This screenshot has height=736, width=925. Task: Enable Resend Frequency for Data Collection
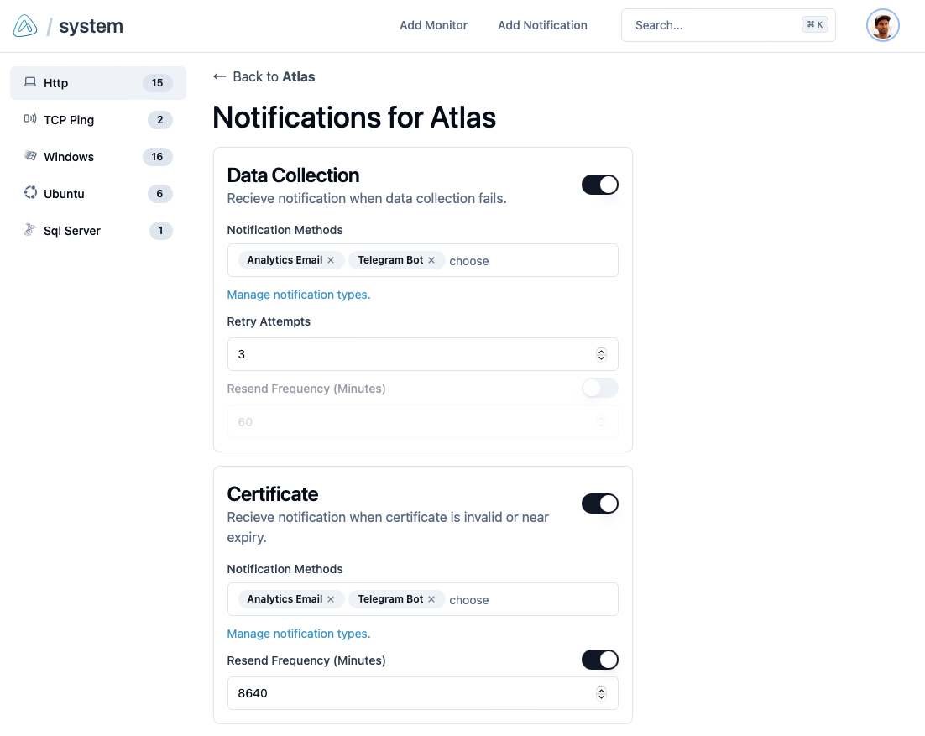point(599,388)
